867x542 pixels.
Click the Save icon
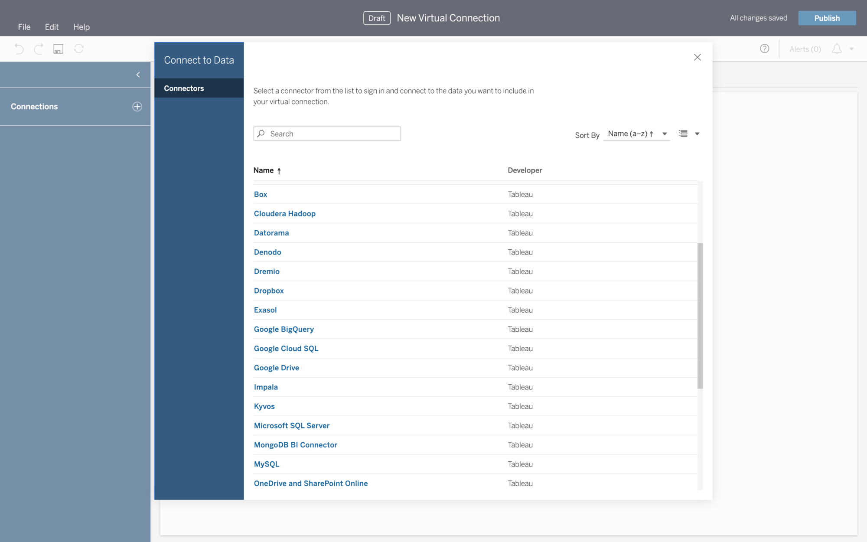[x=58, y=49]
